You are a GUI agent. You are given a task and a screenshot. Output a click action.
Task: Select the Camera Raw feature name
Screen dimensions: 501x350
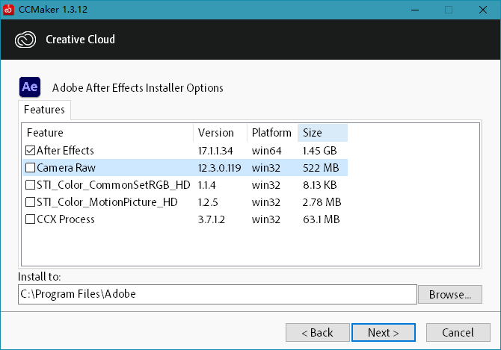coord(66,168)
